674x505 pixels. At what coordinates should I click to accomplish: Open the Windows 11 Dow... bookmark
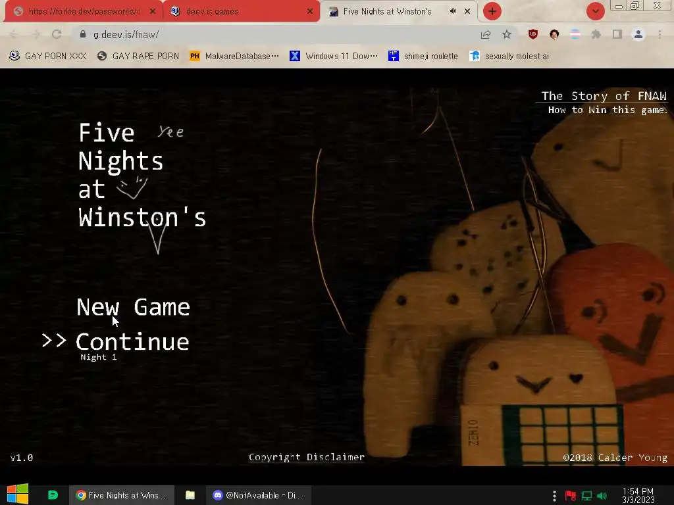pyautogui.click(x=334, y=57)
